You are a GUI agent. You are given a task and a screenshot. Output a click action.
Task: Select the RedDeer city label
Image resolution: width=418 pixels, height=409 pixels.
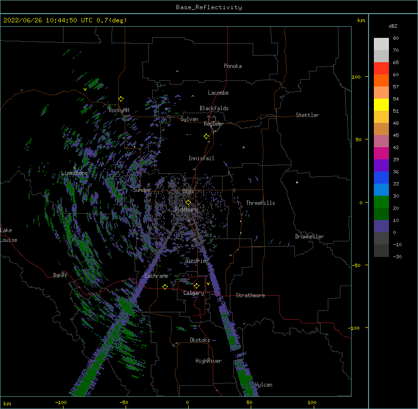(213, 124)
